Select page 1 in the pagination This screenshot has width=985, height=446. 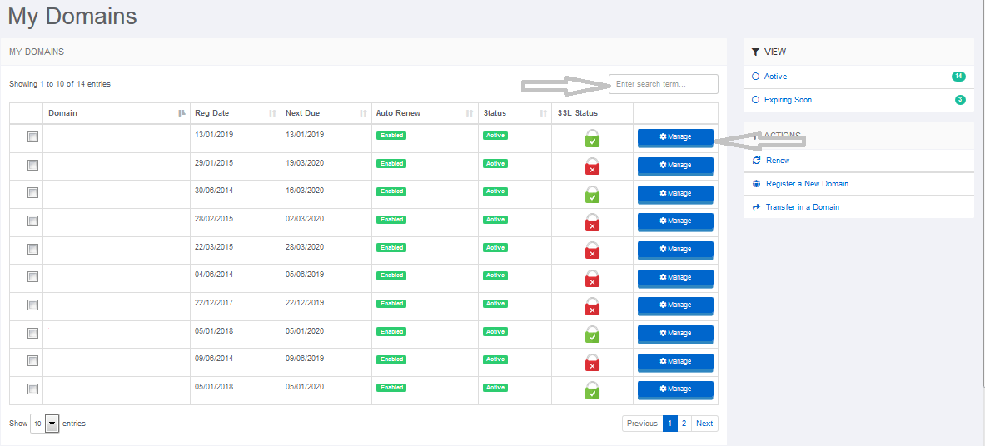click(x=669, y=424)
